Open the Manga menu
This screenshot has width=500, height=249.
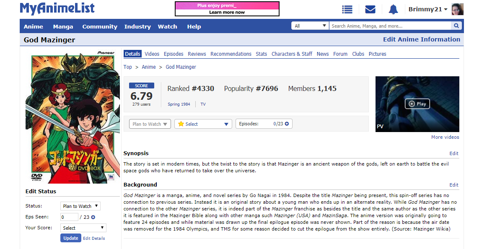[x=63, y=26]
